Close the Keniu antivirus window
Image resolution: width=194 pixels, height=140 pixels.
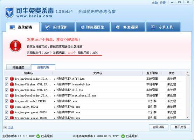pos(188,2)
